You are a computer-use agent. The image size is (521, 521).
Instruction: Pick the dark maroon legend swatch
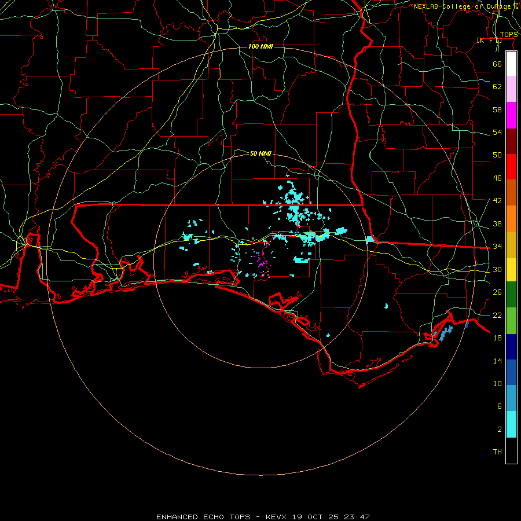point(511,141)
